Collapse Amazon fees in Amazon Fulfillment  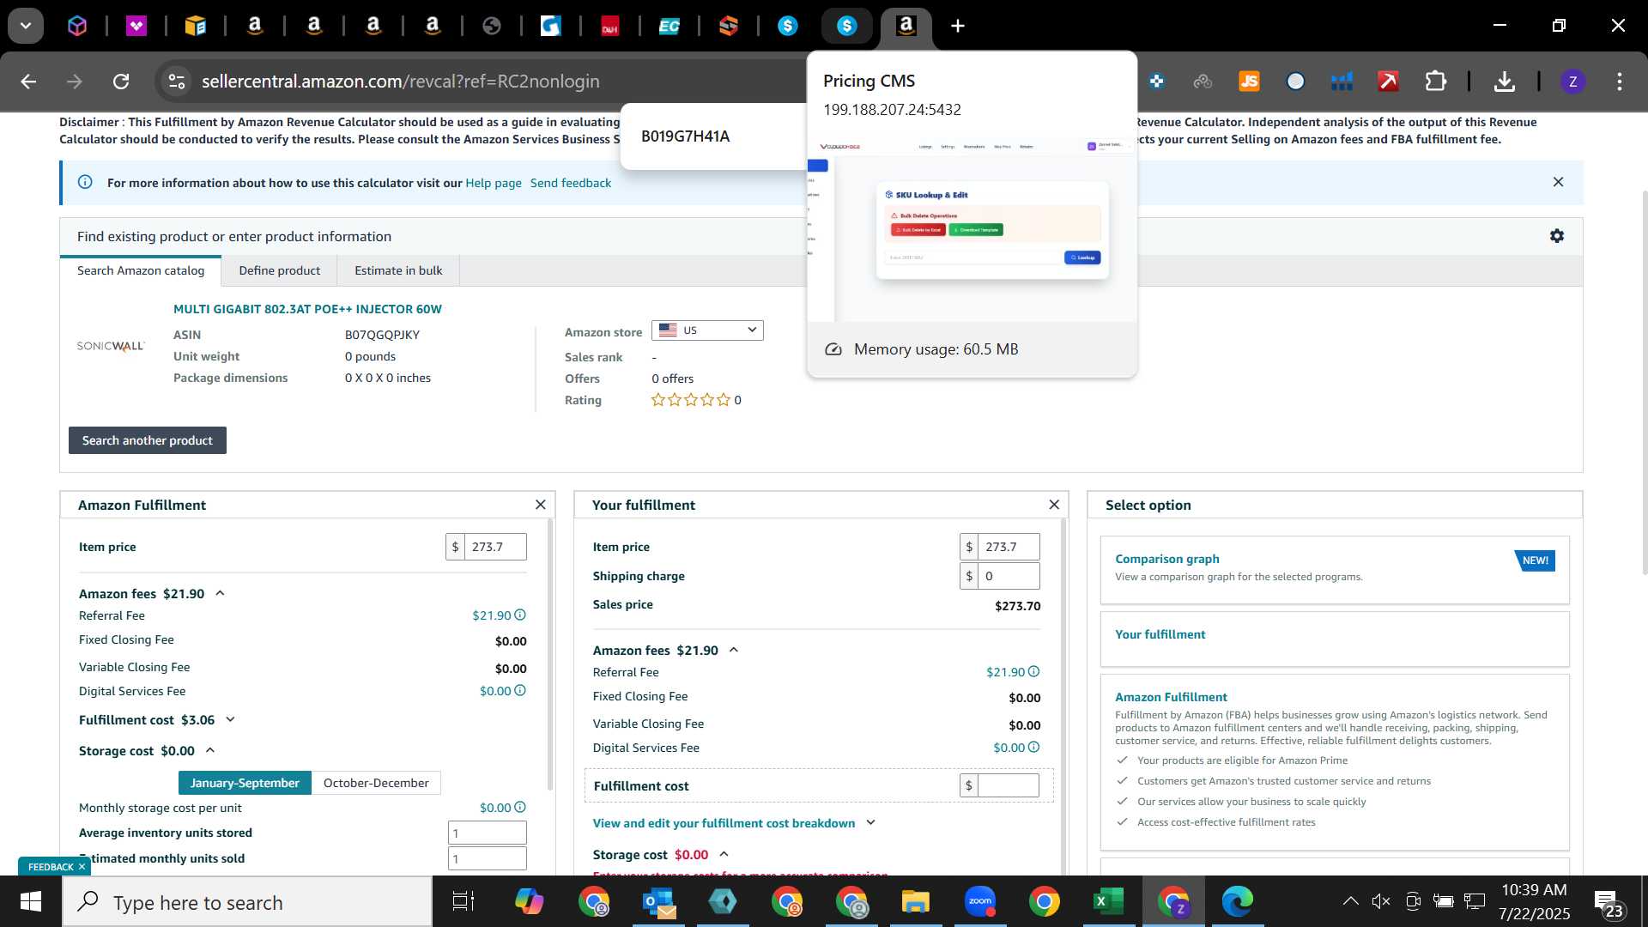pyautogui.click(x=220, y=593)
